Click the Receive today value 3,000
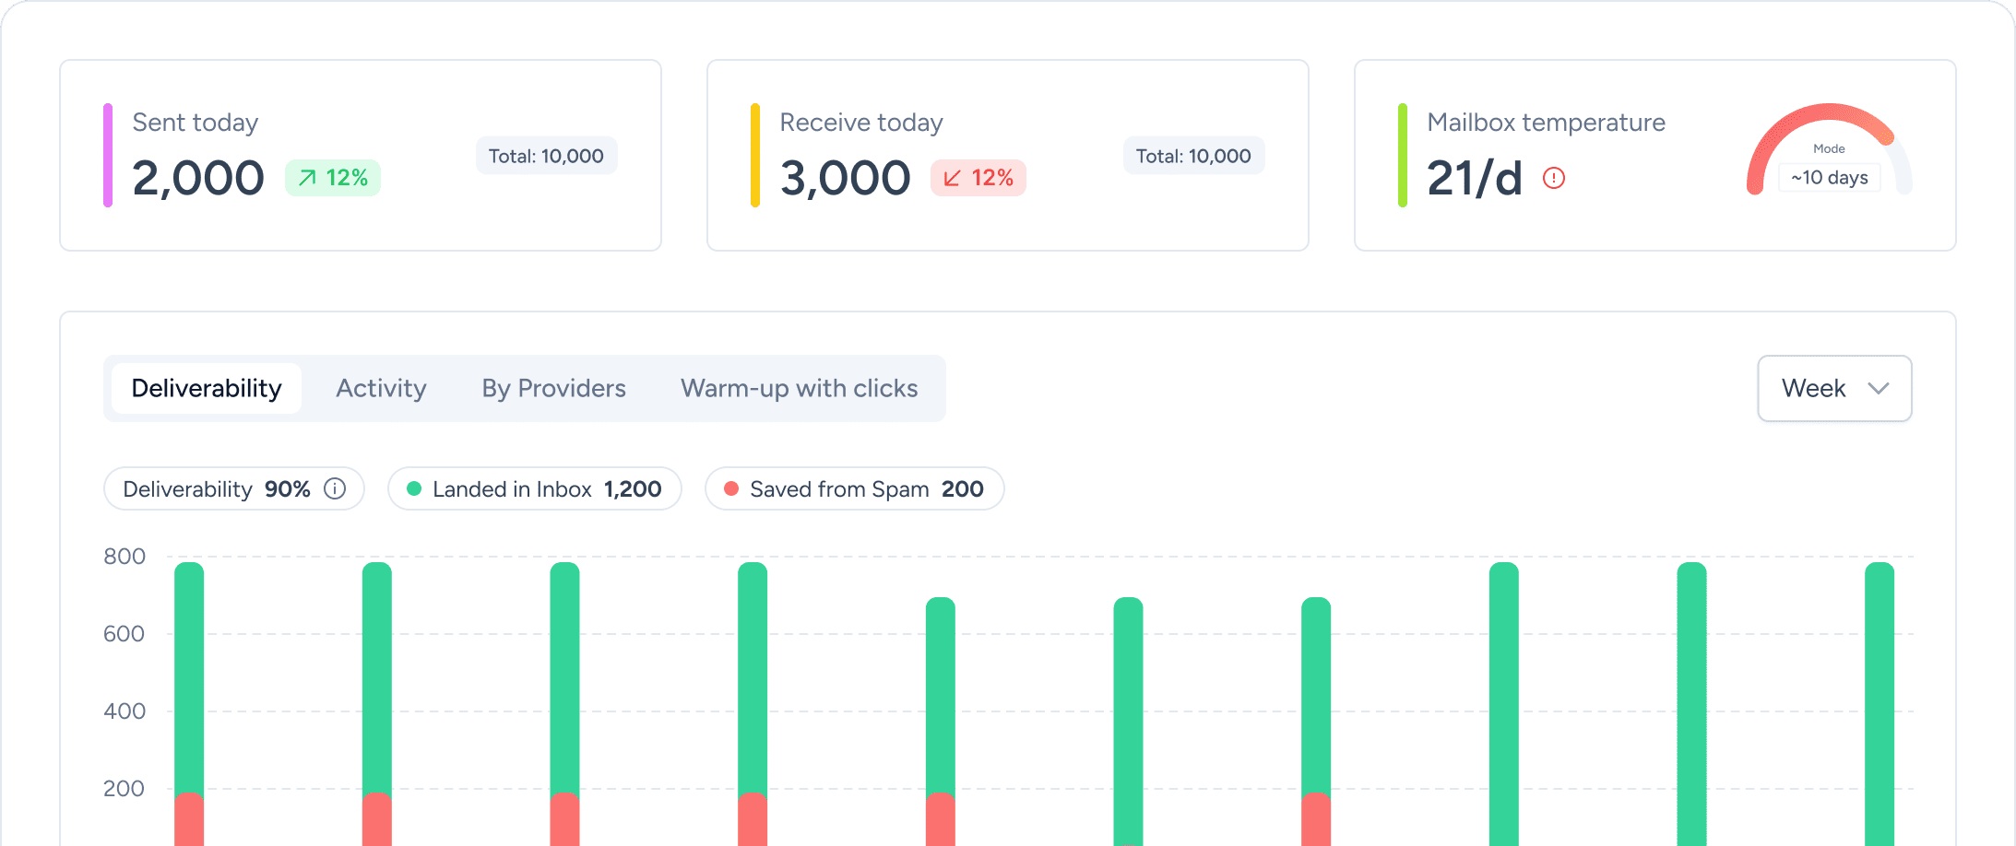This screenshot has height=846, width=2016. coord(846,178)
